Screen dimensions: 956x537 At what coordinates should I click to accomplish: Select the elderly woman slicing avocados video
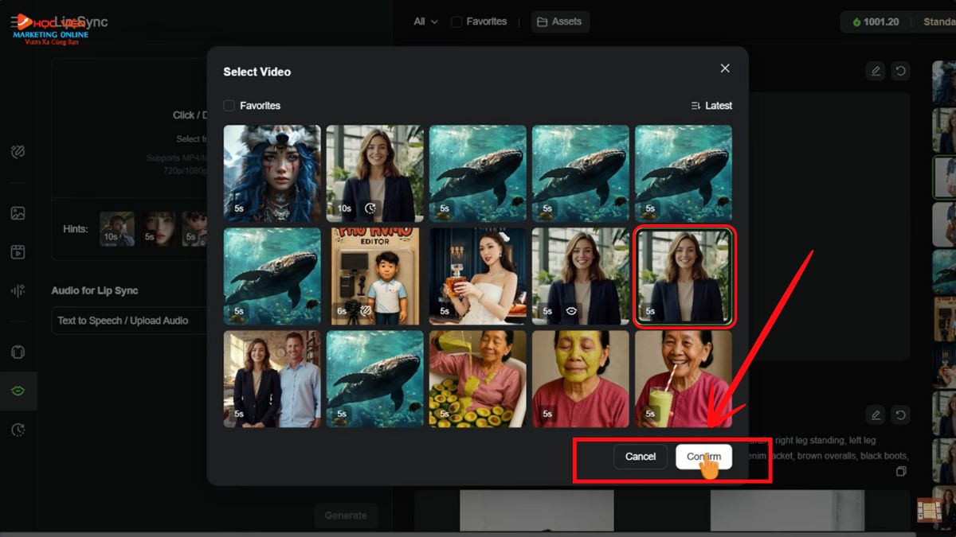click(x=478, y=379)
